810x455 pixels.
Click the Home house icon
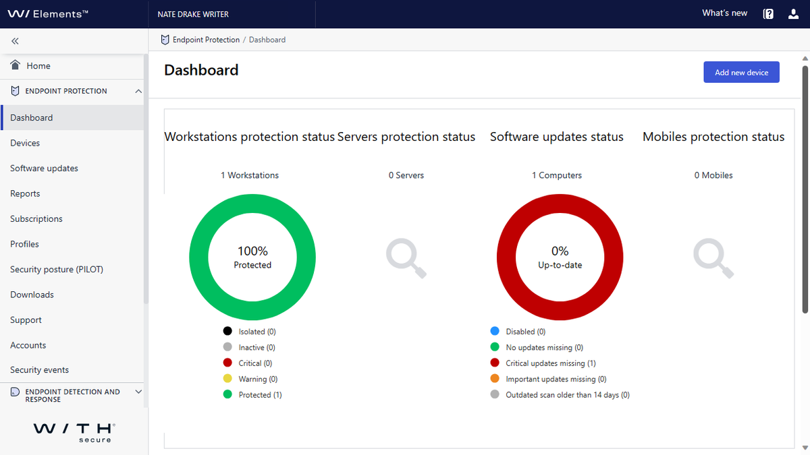point(16,65)
